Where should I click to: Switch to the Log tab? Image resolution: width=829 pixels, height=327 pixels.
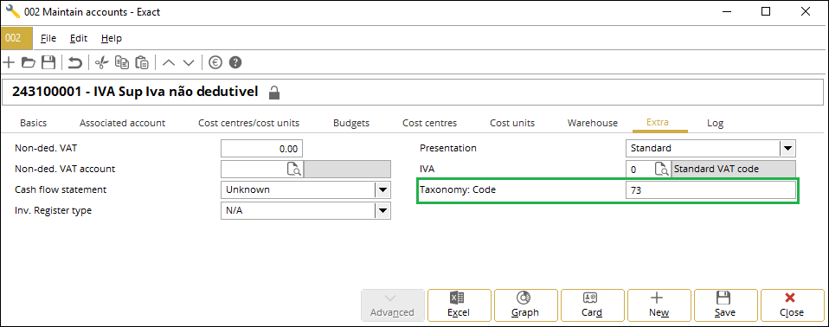(x=715, y=123)
